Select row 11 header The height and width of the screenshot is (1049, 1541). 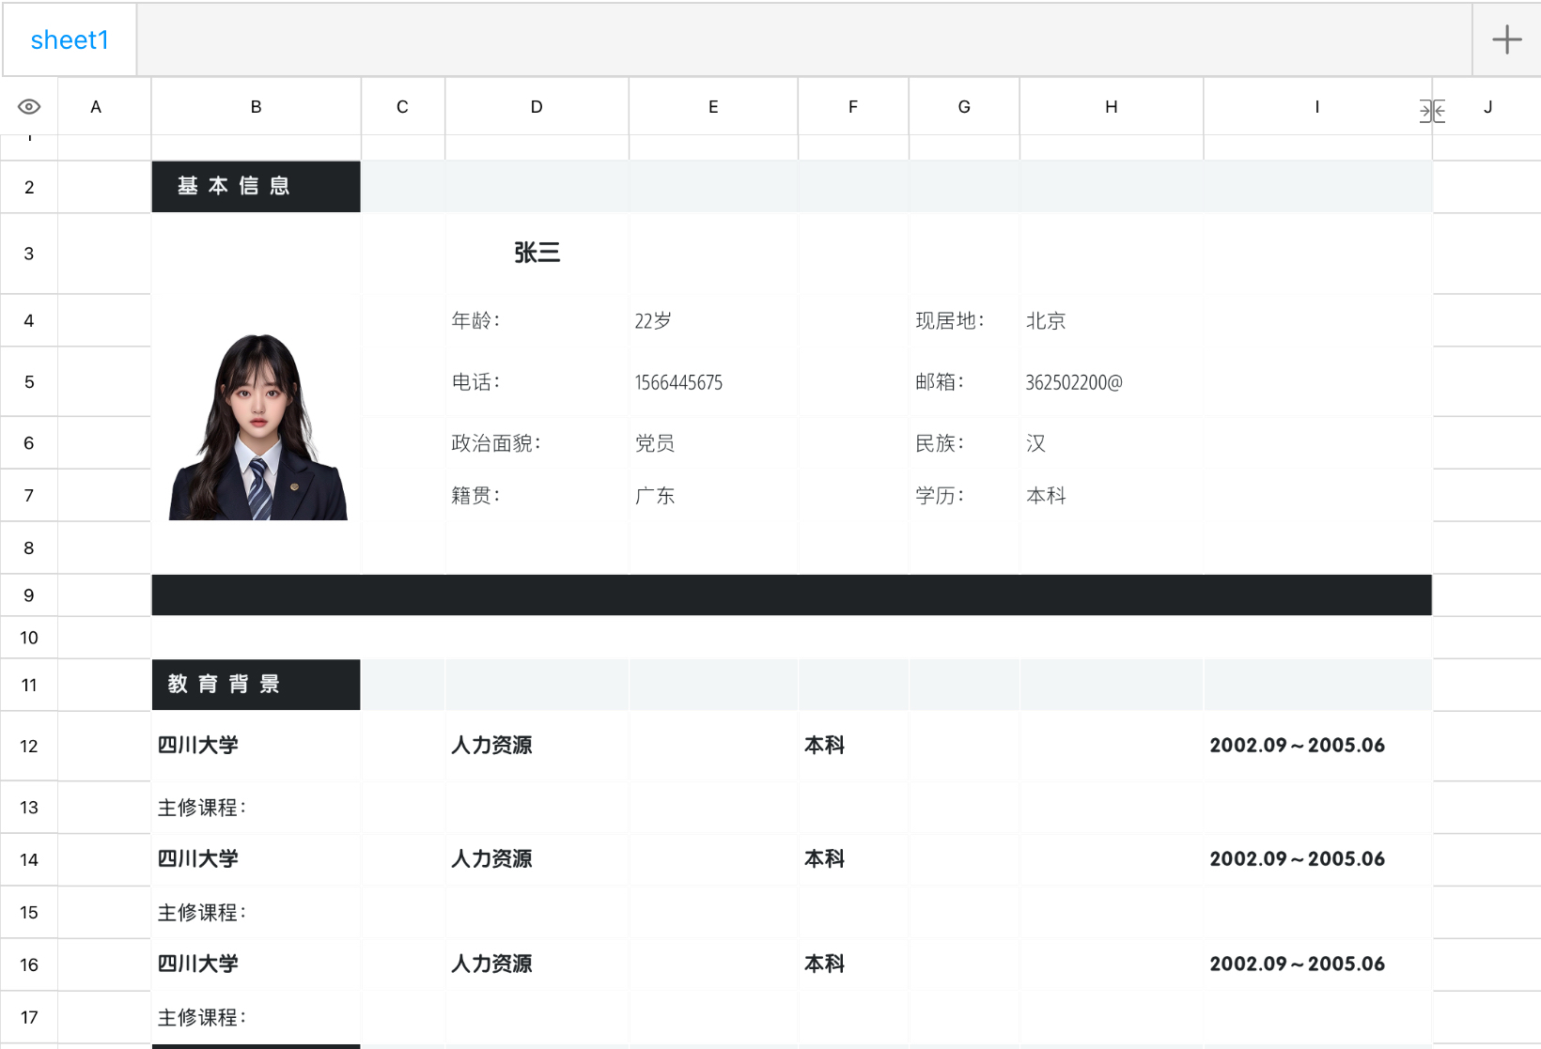tap(29, 685)
